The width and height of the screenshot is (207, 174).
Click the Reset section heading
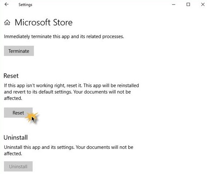click(11, 76)
